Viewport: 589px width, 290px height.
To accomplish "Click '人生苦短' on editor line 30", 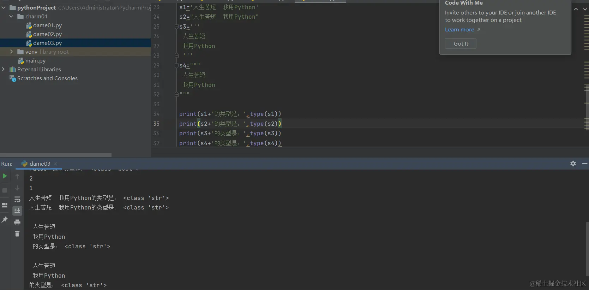I will coord(194,75).
